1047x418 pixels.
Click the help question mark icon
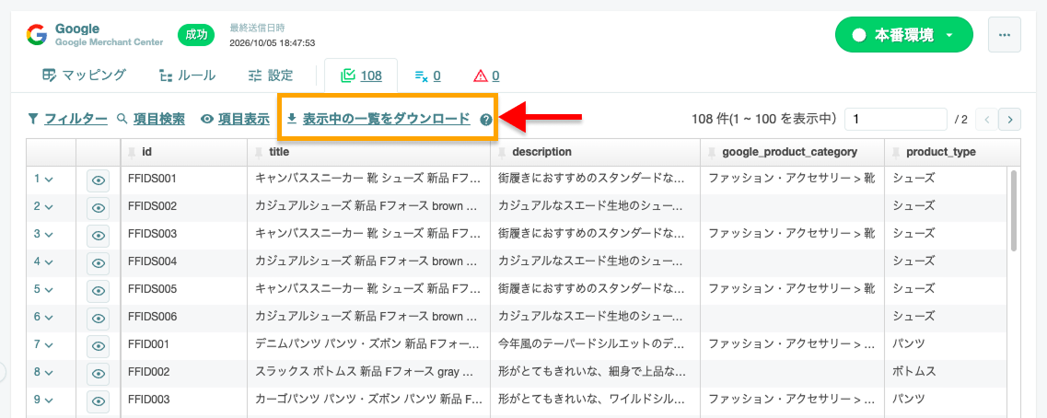click(x=486, y=121)
